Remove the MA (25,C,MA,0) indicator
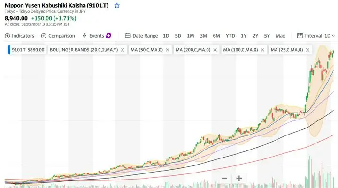Viewport: 338px width, 188px height. (x=307, y=50)
